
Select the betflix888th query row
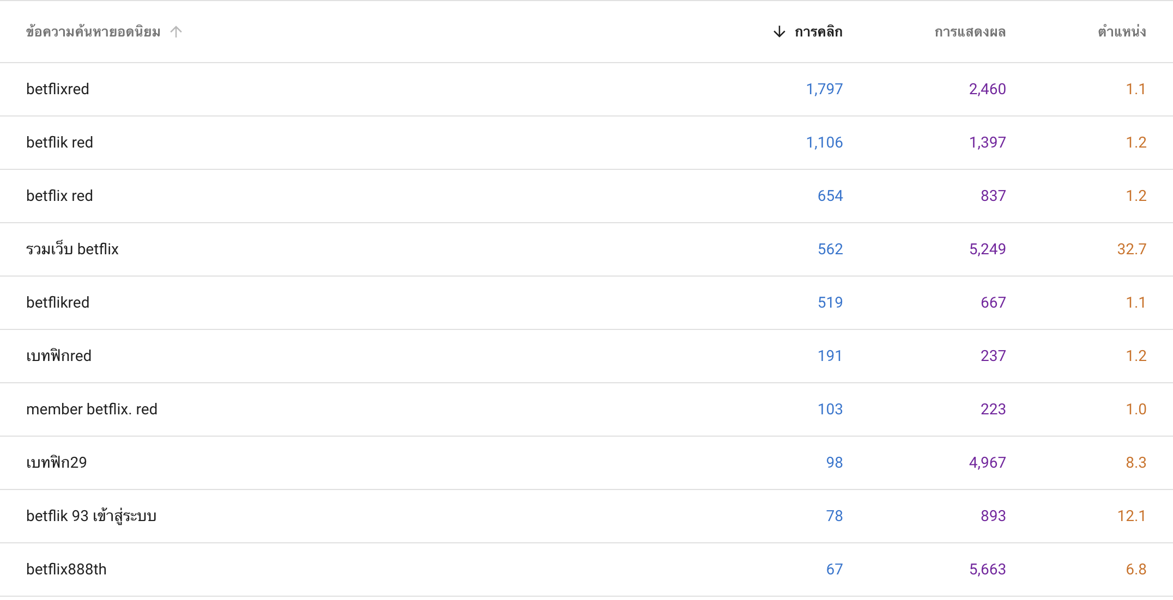point(586,570)
